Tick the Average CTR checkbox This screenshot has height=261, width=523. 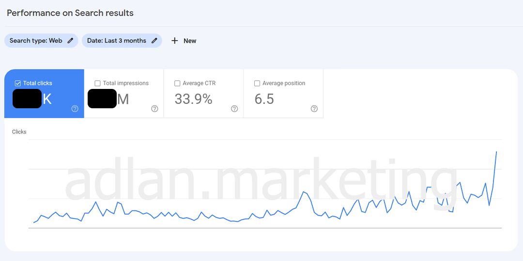pyautogui.click(x=177, y=83)
